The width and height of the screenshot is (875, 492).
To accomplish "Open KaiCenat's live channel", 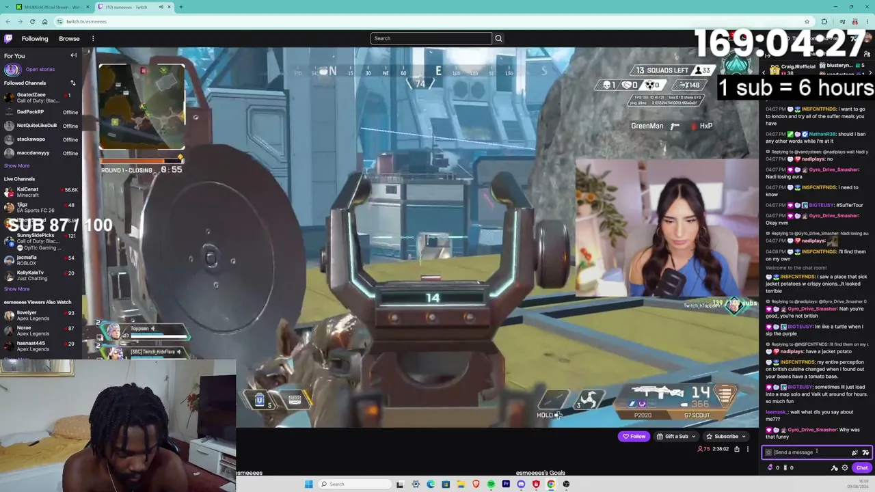I will tap(41, 192).
